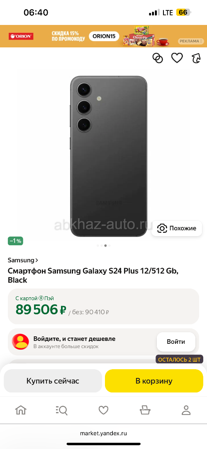Open the Orion Choco-Pie promo banner
This screenshot has height=449, width=207.
tap(104, 36)
